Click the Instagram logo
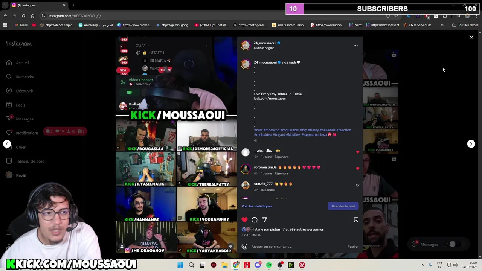The height and width of the screenshot is (271, 482). pyautogui.click(x=19, y=44)
